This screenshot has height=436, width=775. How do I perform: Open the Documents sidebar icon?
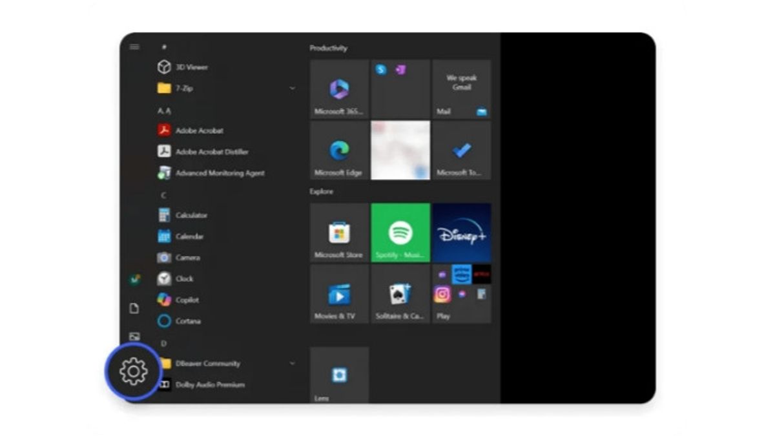134,308
